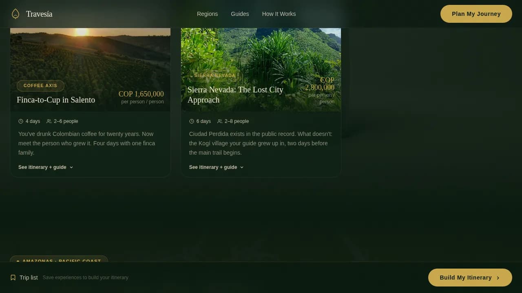
Task: Click the Trip list bookmark icon
Action: [13, 278]
